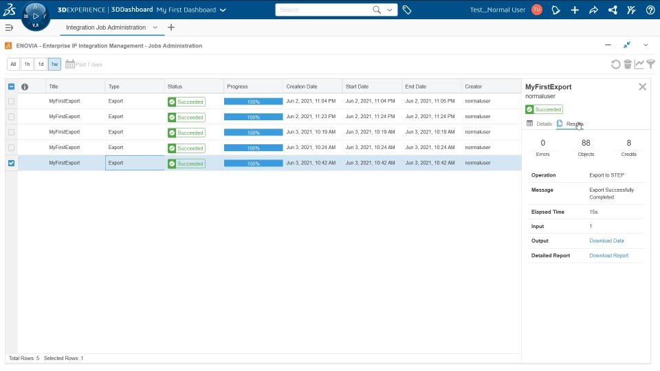
Task: Select the 1d time range filter
Action: point(41,65)
